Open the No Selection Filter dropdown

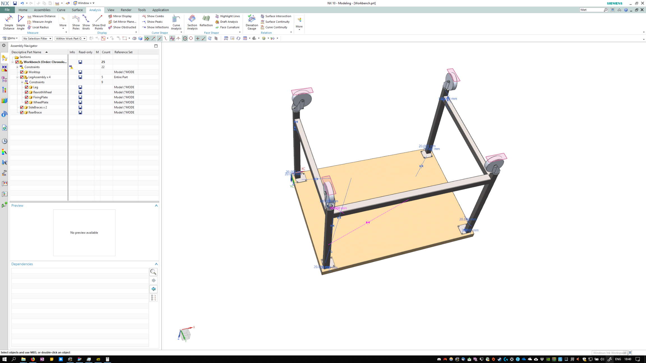click(x=37, y=38)
